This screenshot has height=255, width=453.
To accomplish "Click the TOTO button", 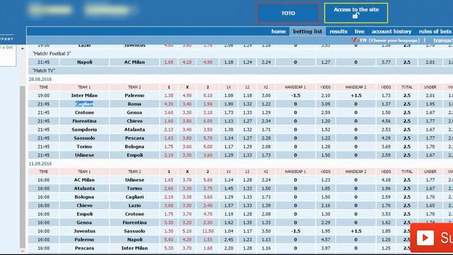I will pos(288,13).
